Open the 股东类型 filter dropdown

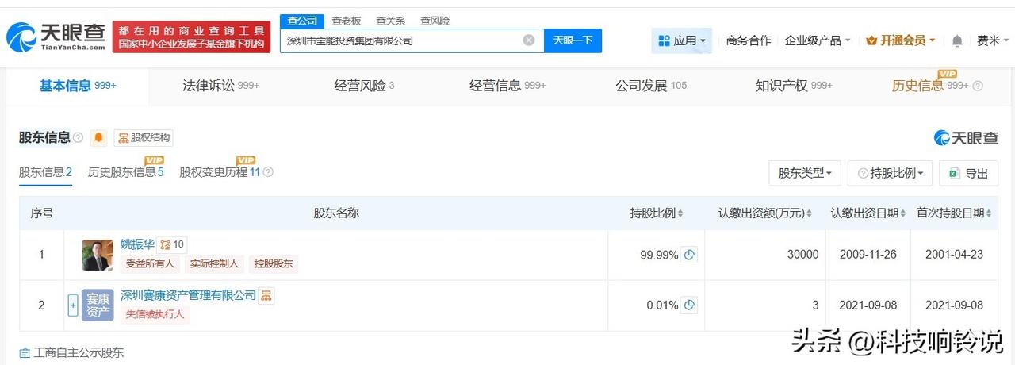805,173
